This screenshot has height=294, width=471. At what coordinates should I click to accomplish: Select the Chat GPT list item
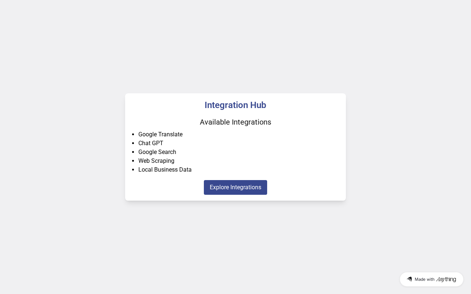tap(151, 143)
